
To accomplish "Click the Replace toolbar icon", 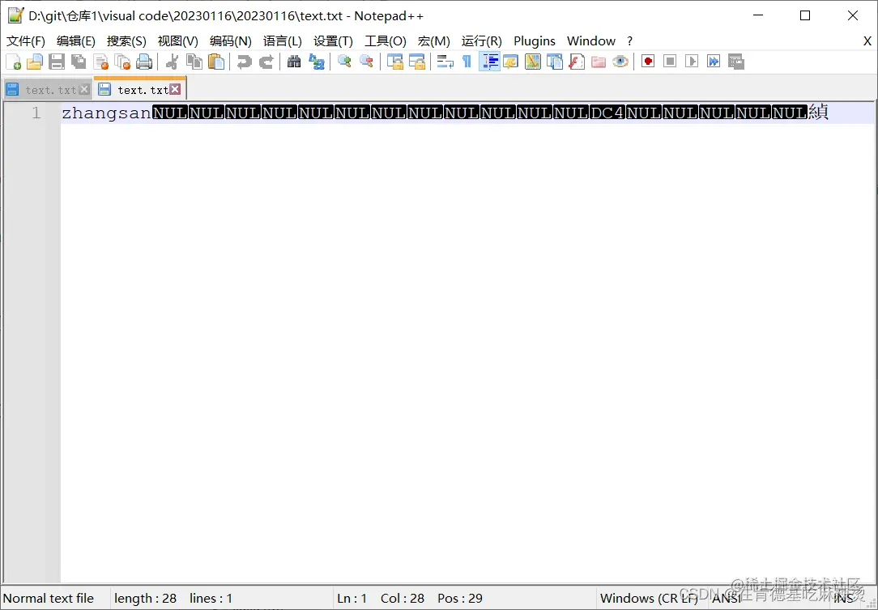I will (317, 62).
